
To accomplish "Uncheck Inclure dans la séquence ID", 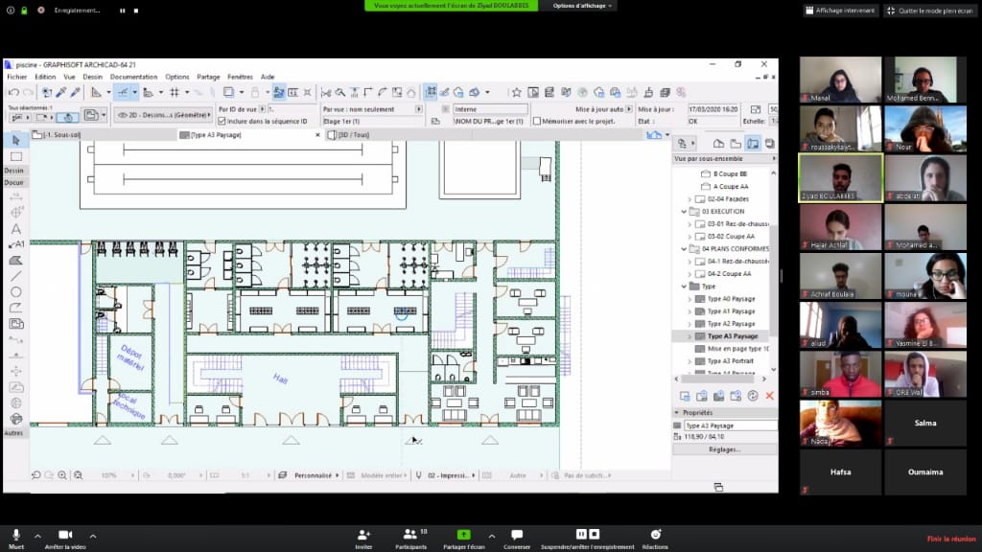I will click(x=222, y=122).
